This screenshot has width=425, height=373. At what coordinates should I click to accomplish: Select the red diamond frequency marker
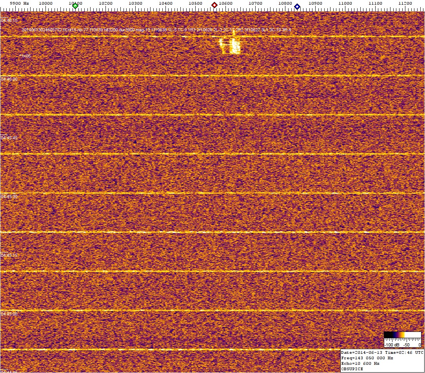pos(214,5)
